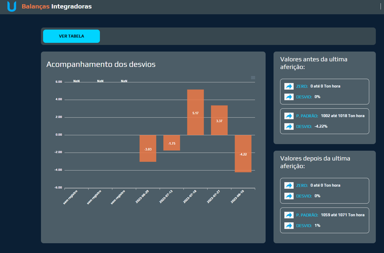The height and width of the screenshot is (253, 384).
Task: Click arrow icon beside ZERO in Valores antes
Action: [289, 86]
